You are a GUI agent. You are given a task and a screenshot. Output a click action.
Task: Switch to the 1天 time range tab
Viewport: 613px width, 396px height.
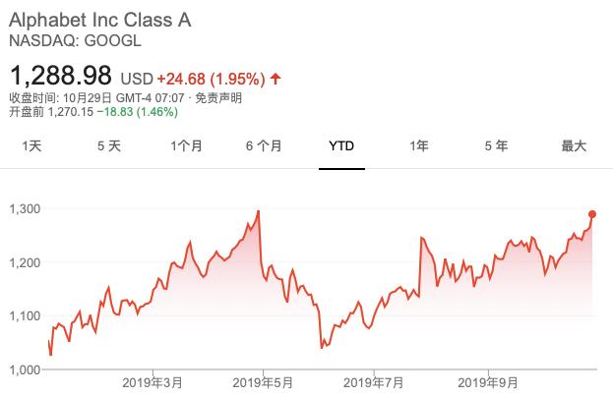[x=31, y=146]
